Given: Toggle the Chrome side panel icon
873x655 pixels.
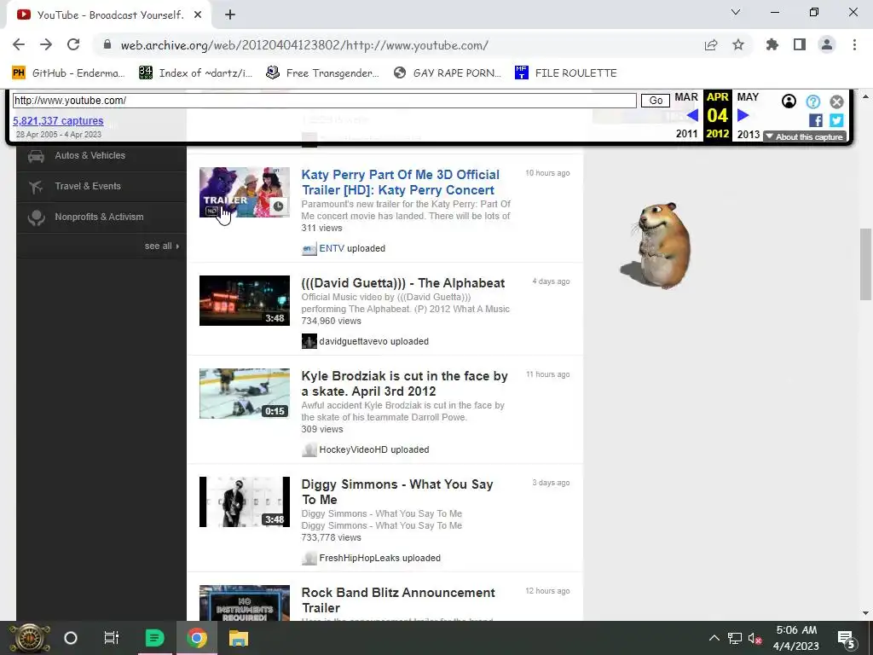Looking at the screenshot, I should [800, 45].
